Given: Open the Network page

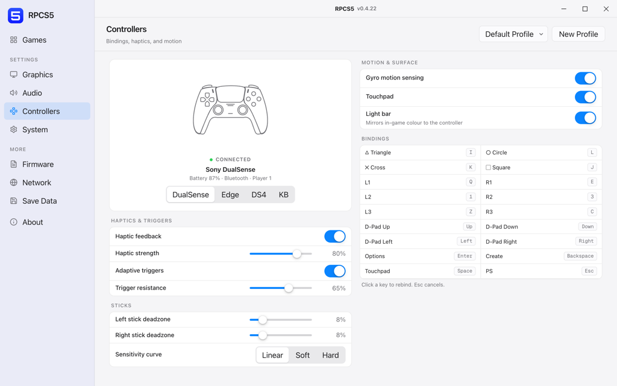Looking at the screenshot, I should coord(47,182).
